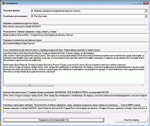This screenshot has width=150, height=126.
Task: Click keywords scrollbar left arrow
Action: tap(5, 112)
